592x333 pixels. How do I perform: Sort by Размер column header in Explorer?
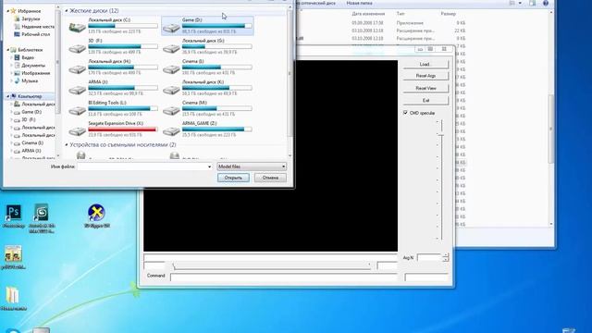[x=448, y=14]
